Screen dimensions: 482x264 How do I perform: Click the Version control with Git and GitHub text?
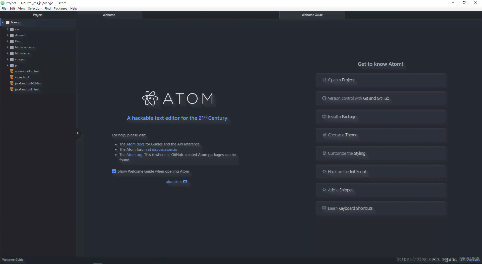[358, 98]
